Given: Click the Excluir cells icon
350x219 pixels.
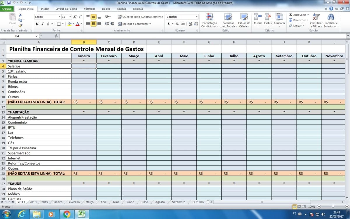Looking at the screenshot, I should click(268, 20).
